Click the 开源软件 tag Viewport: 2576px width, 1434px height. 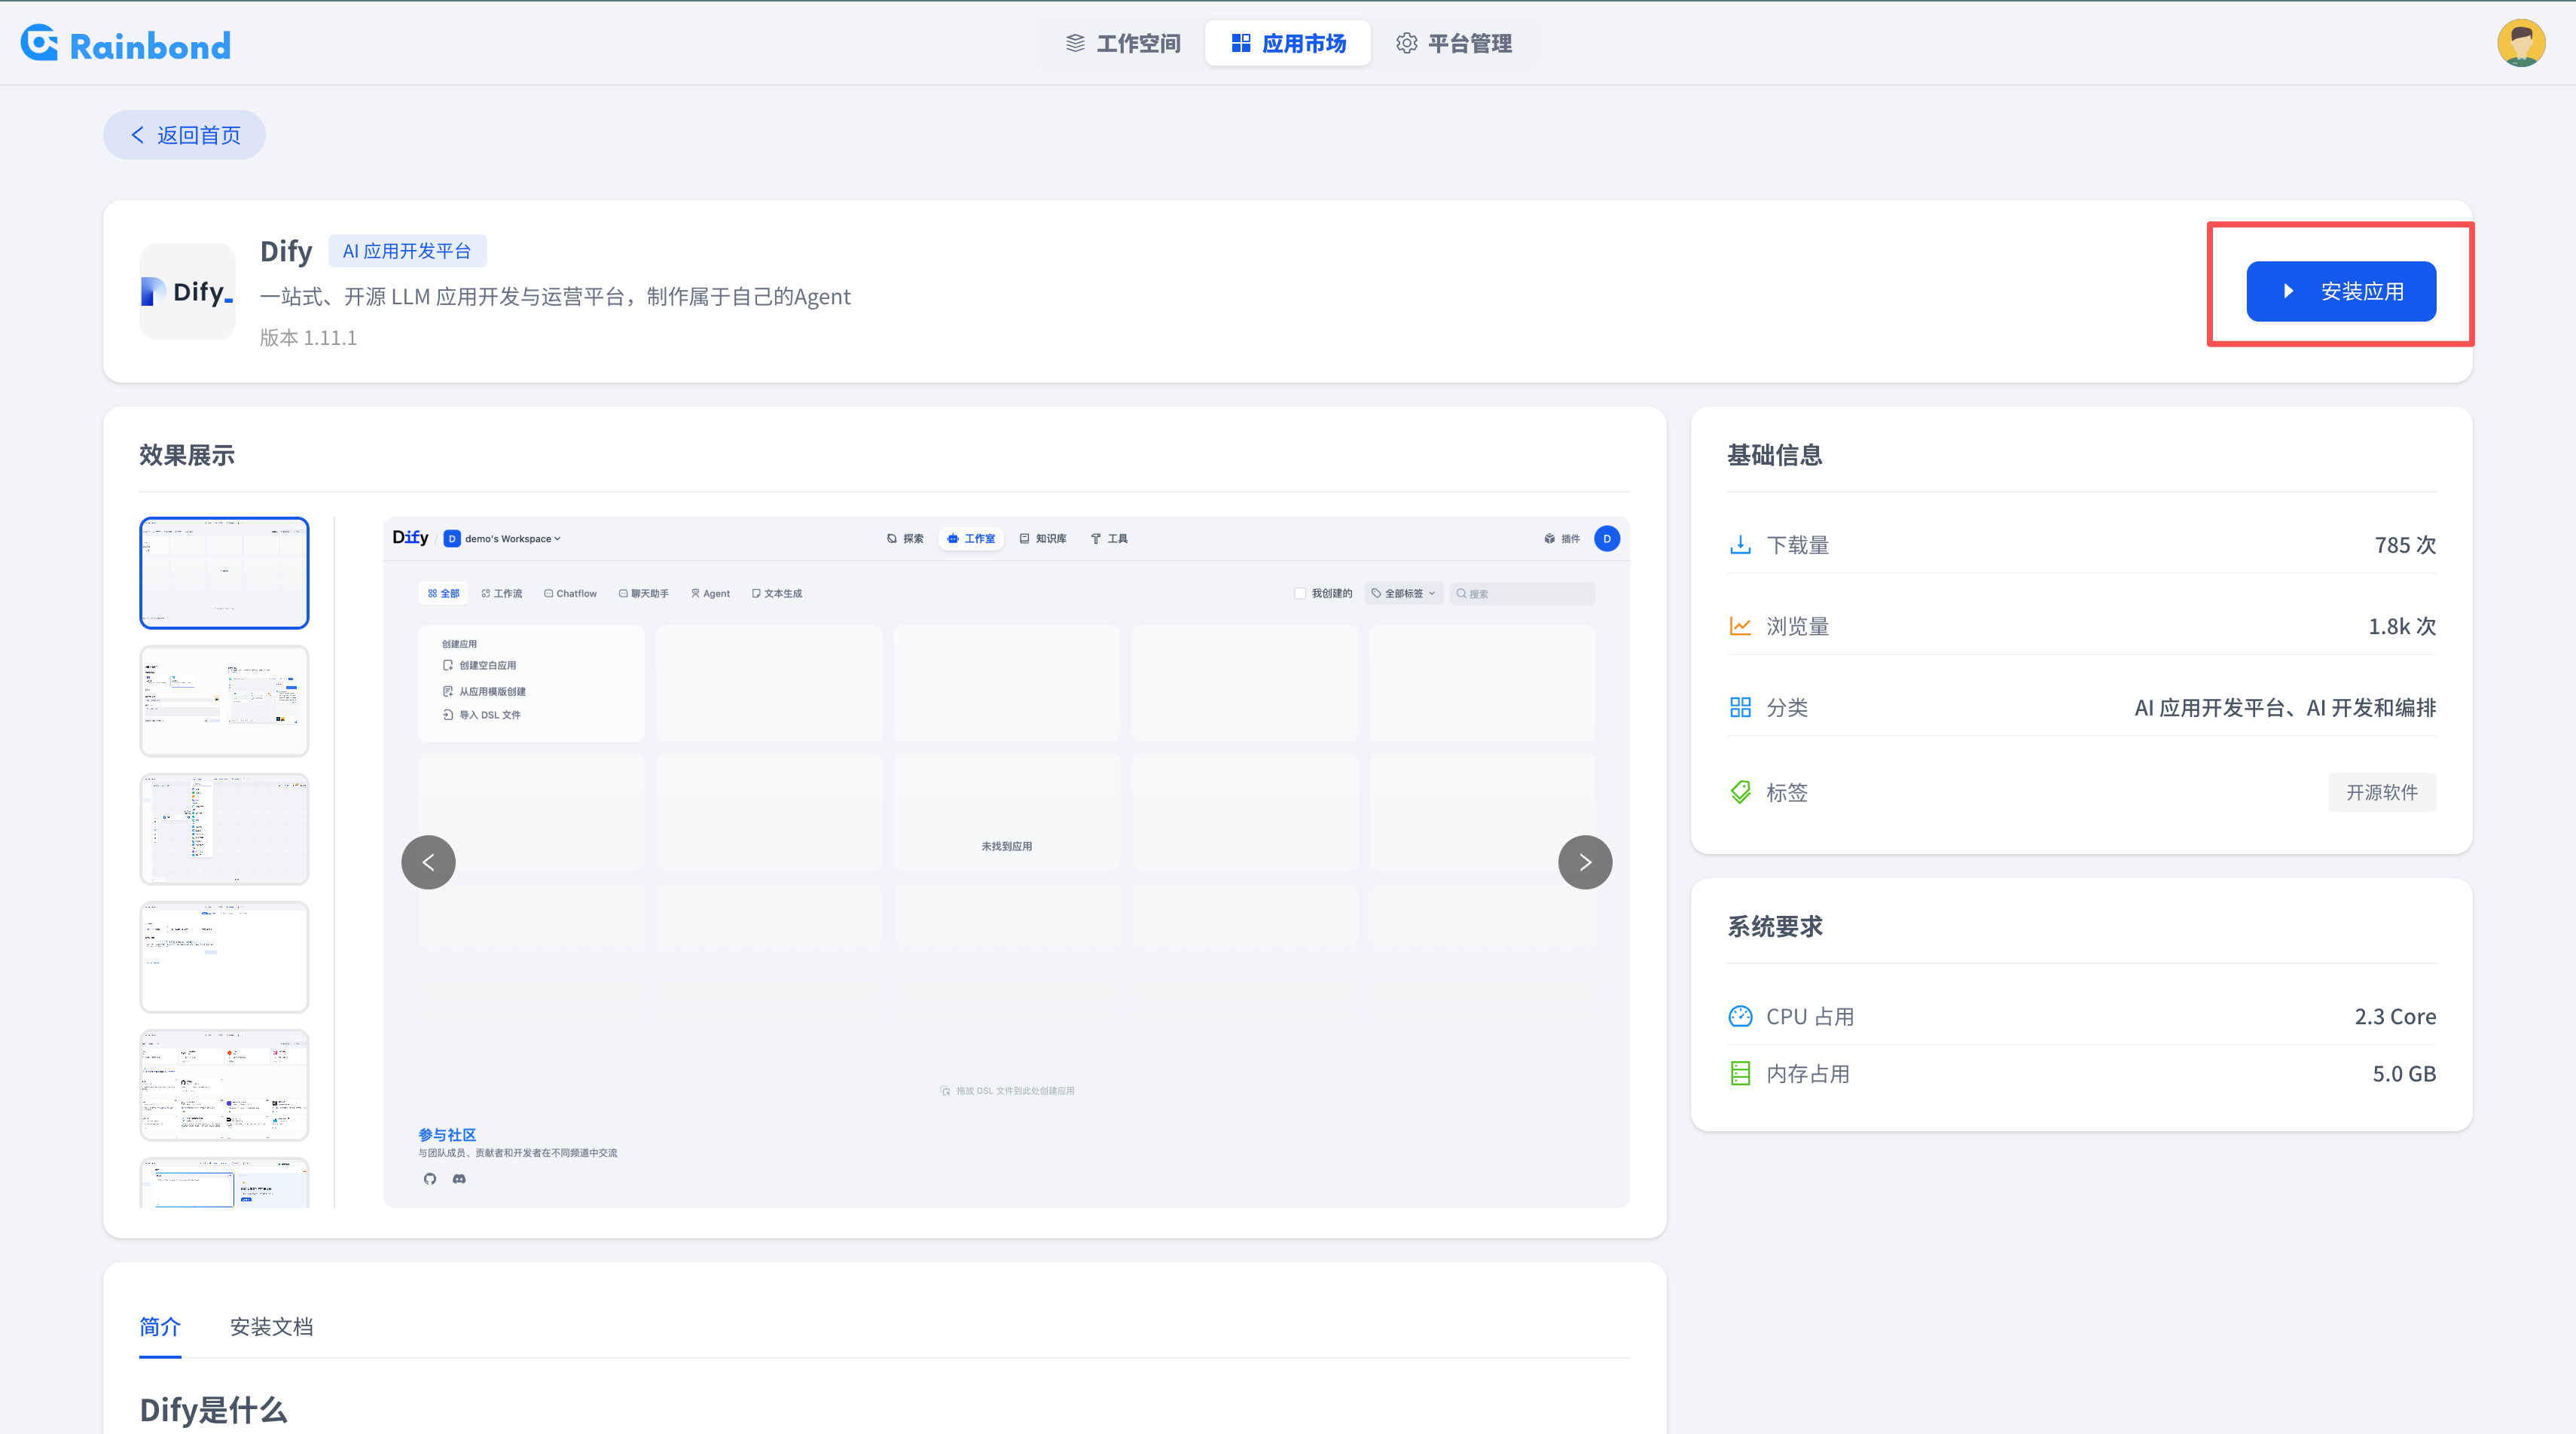(2382, 792)
